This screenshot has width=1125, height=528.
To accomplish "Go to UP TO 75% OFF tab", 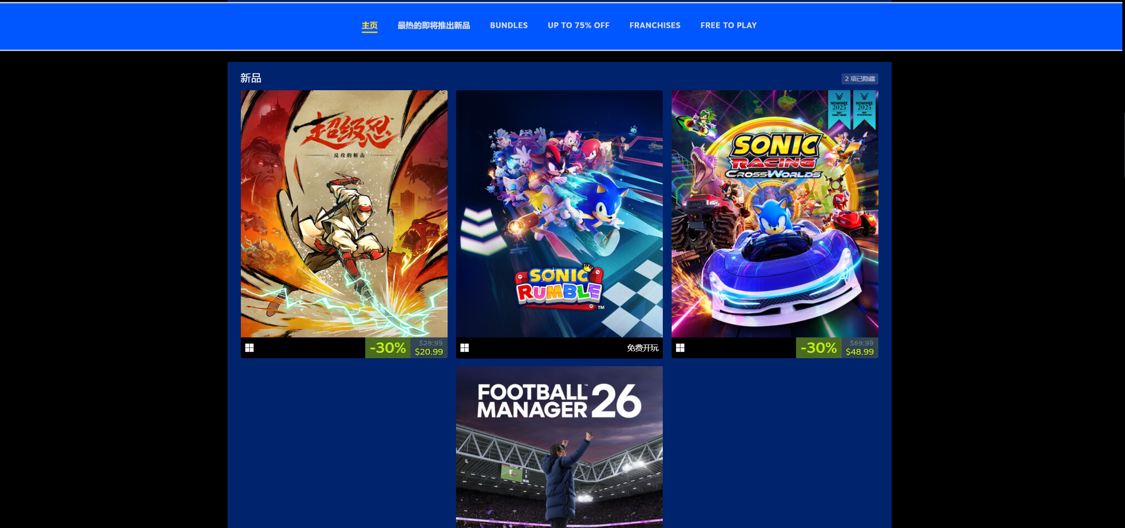I will pos(578,26).
